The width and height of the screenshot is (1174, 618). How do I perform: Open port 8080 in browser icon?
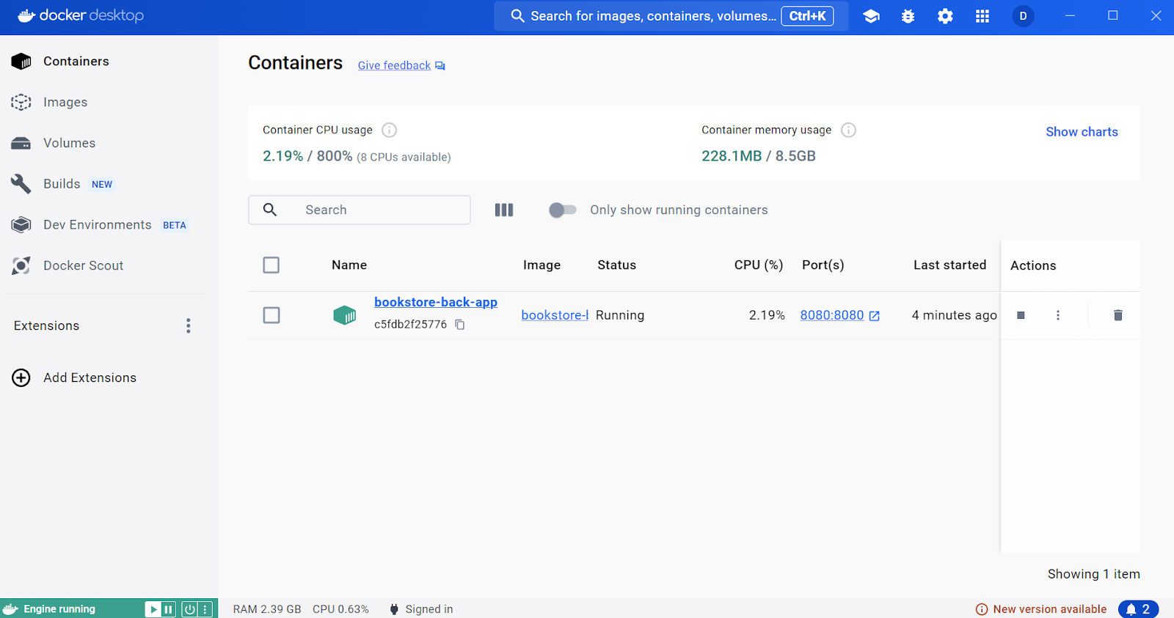(x=875, y=316)
